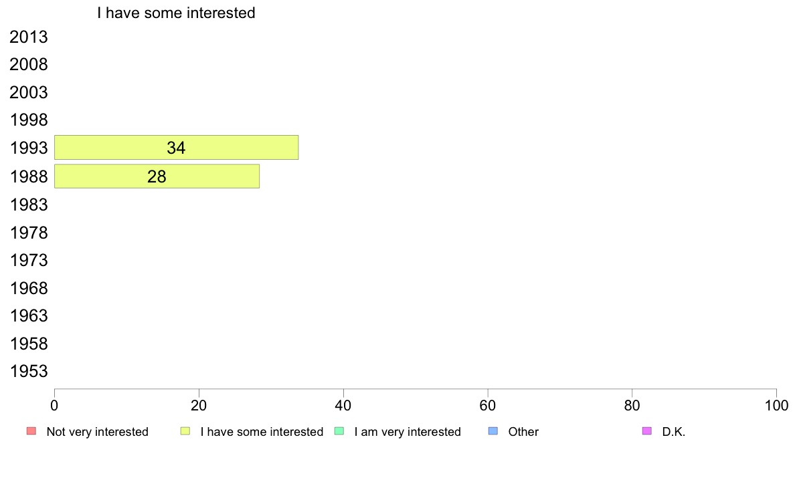Click the 0 tick on x-axis
Viewport: 795px width, 492px height.
tap(54, 405)
